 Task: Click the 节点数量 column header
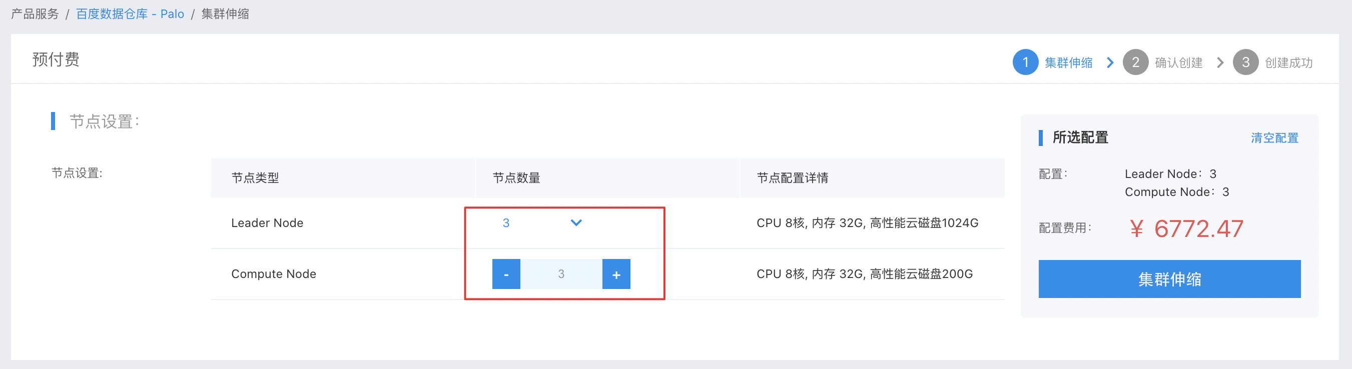[516, 177]
